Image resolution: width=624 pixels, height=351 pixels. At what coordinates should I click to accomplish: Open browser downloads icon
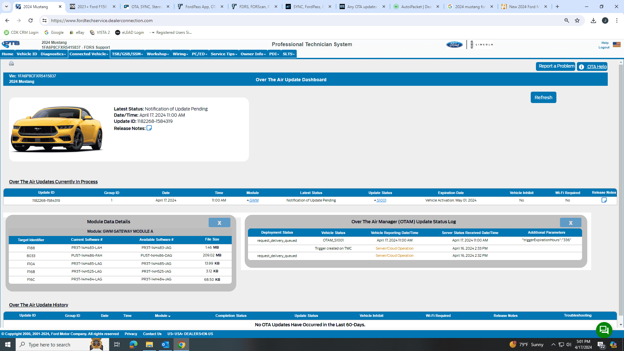(593, 20)
